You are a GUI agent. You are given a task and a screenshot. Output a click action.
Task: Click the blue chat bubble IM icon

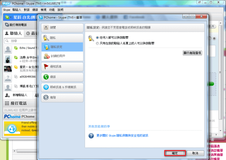[x=46, y=87]
